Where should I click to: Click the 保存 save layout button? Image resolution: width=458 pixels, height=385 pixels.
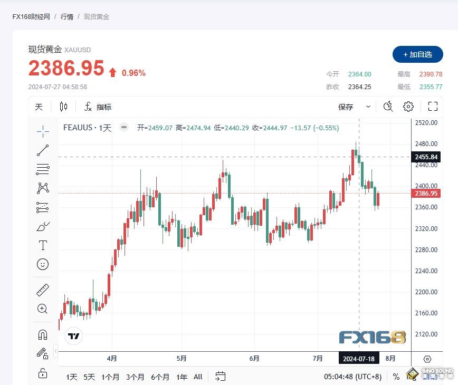tap(346, 107)
